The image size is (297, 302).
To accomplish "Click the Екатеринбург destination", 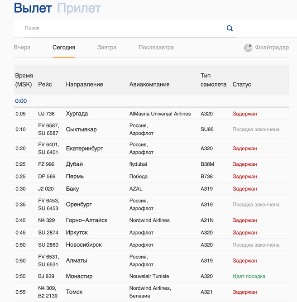I will pos(85,149).
